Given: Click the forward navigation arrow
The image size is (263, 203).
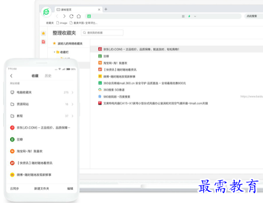Looking at the screenshot, I should tap(64, 16).
